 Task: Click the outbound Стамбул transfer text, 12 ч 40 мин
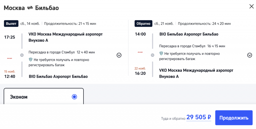(62, 52)
